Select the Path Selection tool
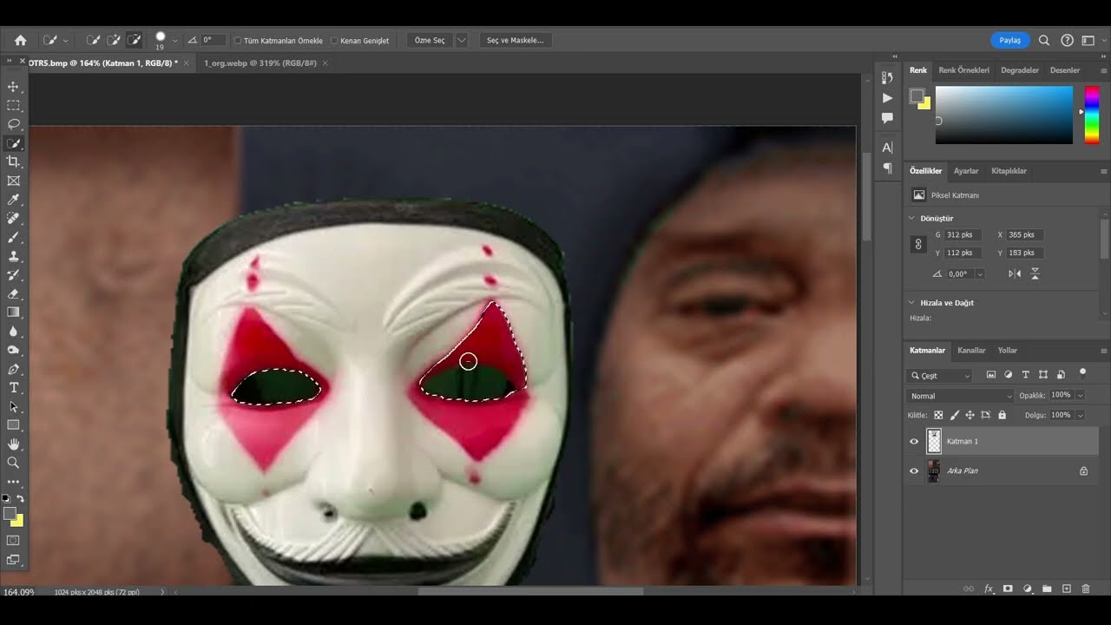 click(13, 406)
